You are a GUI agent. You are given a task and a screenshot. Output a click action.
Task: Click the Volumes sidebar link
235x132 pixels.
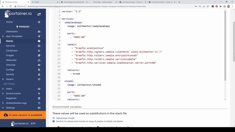click(11, 65)
